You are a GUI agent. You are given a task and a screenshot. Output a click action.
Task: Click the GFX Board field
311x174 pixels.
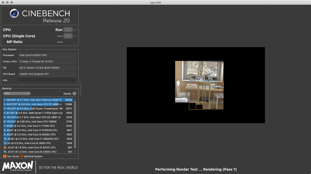pyautogui.click(x=47, y=74)
